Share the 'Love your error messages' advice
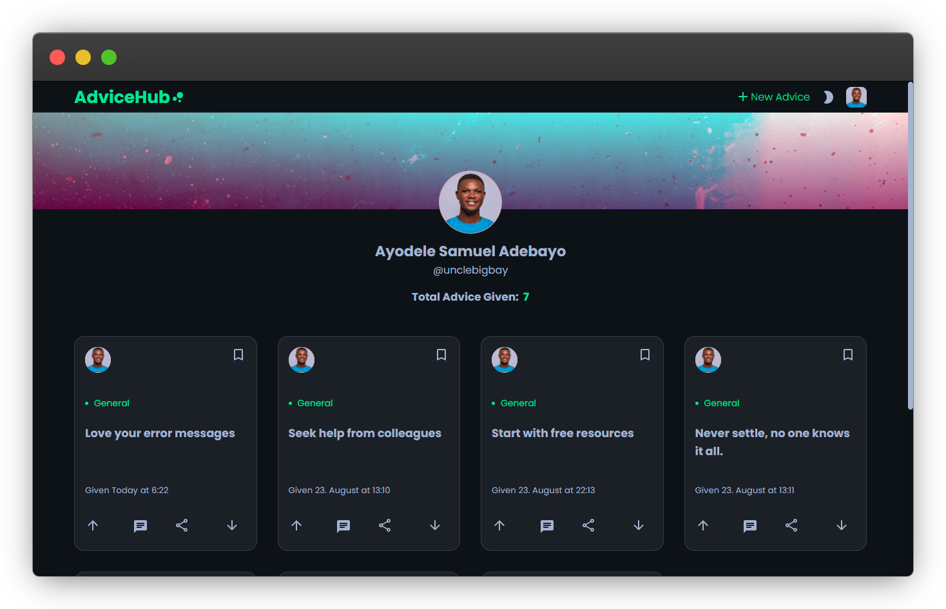Screen dimensions: 946x609 [182, 525]
